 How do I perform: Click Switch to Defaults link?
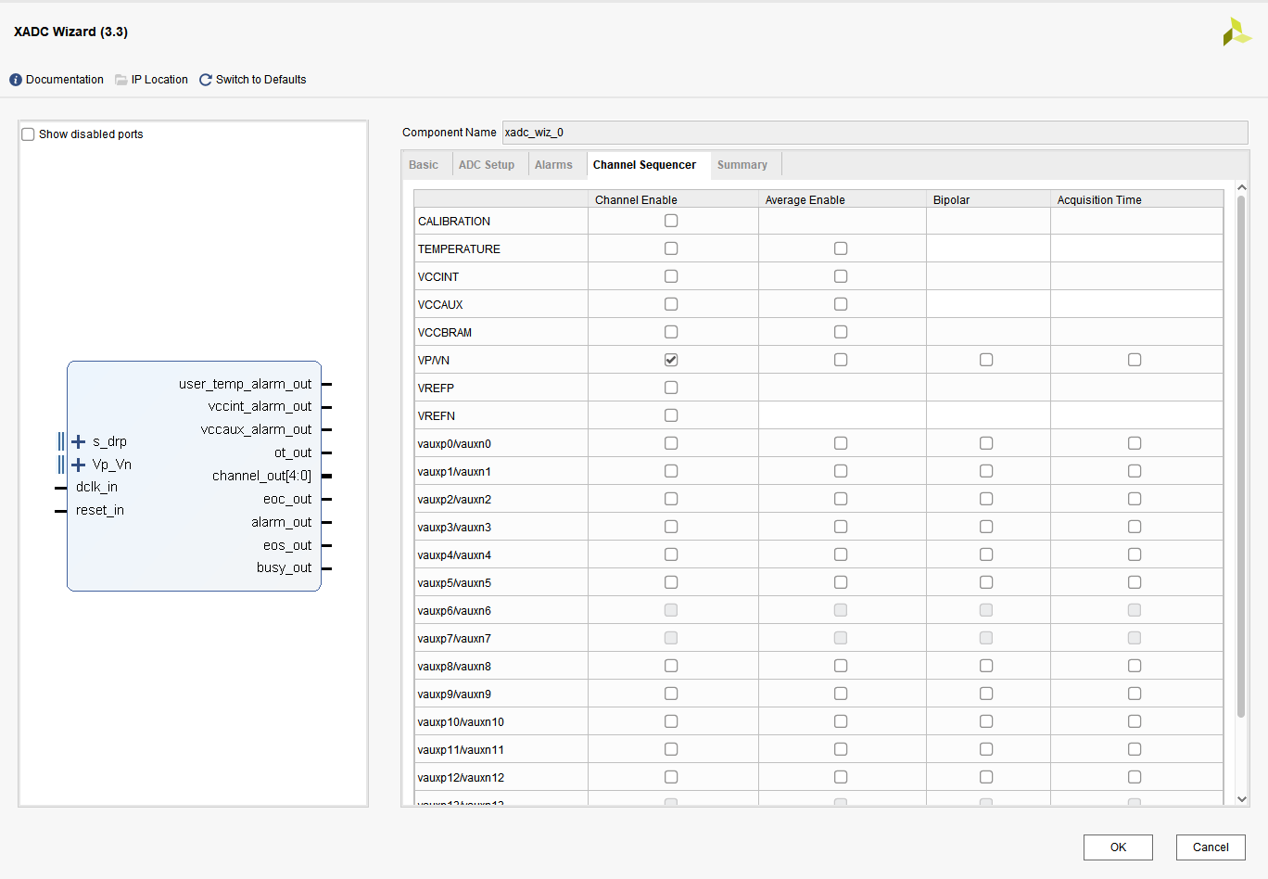261,80
